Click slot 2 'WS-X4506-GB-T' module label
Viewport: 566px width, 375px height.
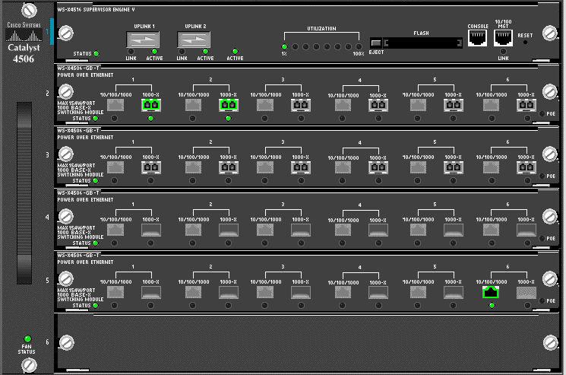point(78,68)
